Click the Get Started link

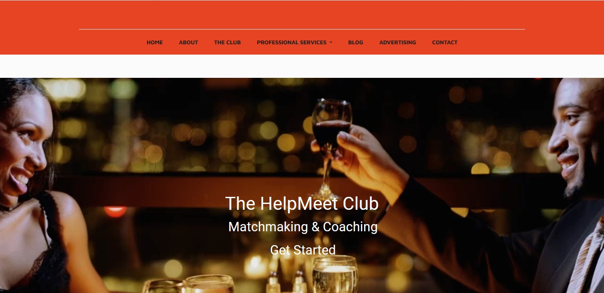coord(303,250)
